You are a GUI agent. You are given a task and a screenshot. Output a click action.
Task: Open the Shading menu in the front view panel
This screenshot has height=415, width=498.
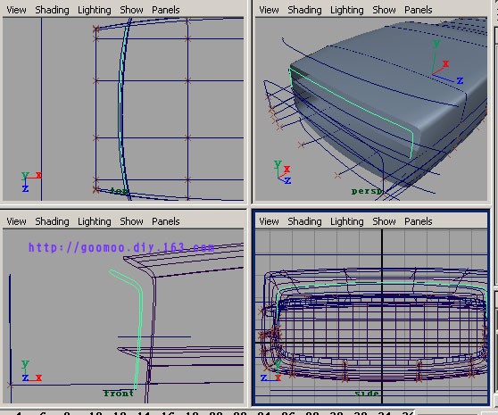(52, 221)
